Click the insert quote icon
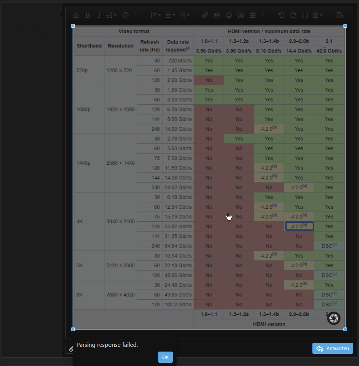The width and height of the screenshot is (359, 366). 241,16
